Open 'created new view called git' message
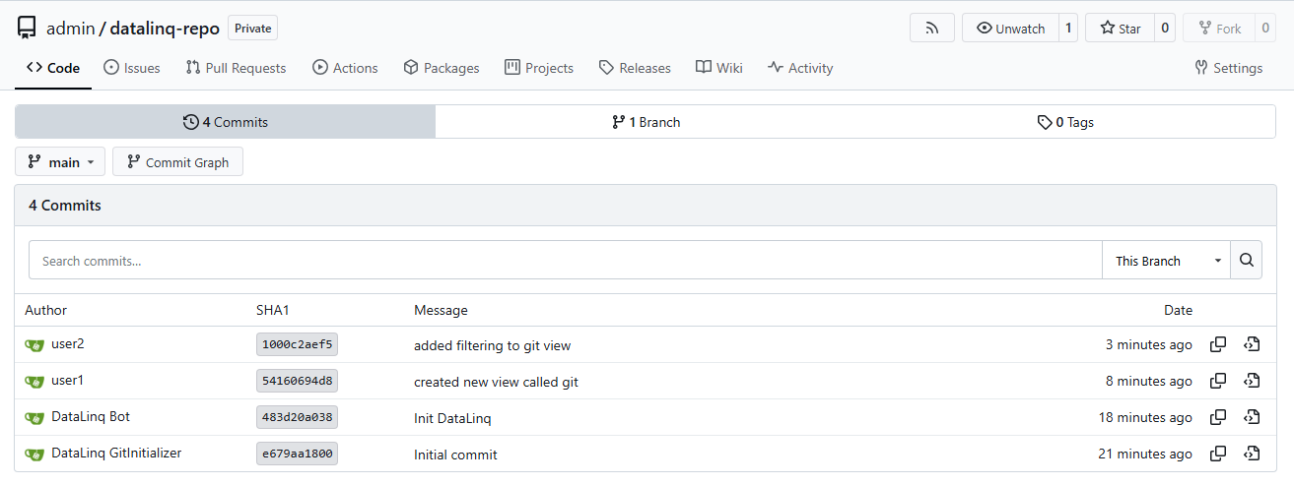The height and width of the screenshot is (485, 1294). pyautogui.click(x=496, y=382)
